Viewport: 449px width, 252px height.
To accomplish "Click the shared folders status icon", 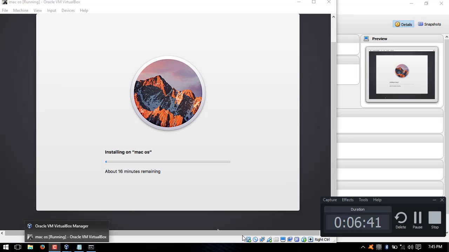I will [x=276, y=239].
